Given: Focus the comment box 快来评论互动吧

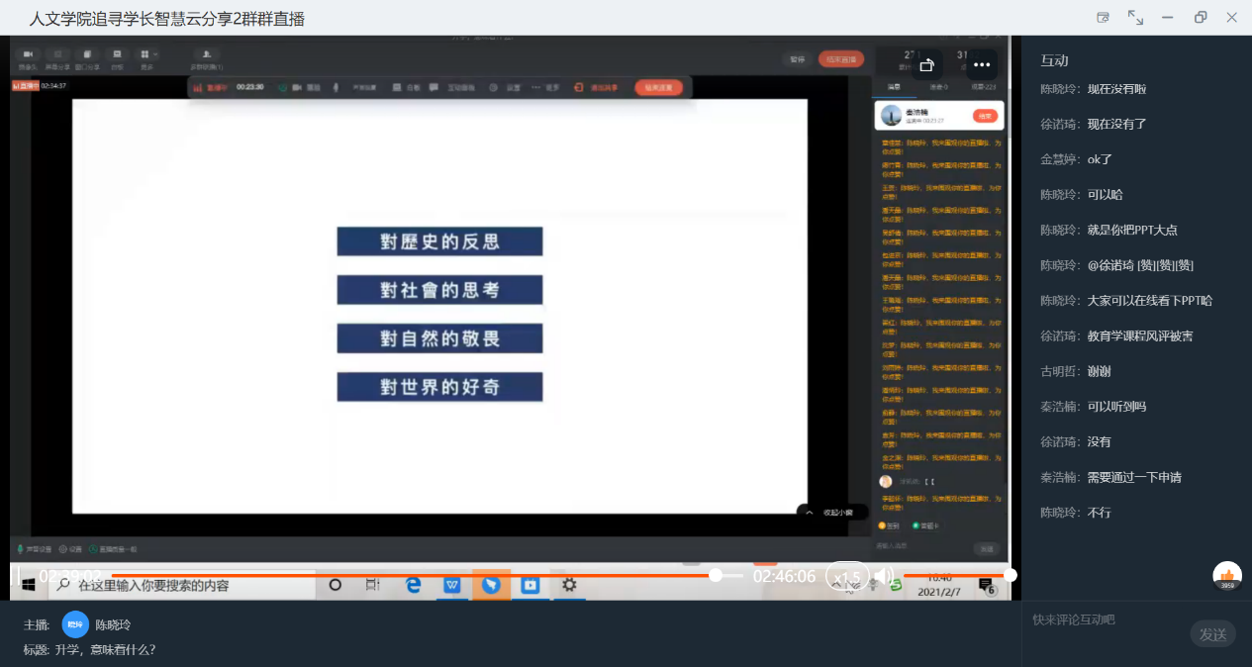Looking at the screenshot, I should pyautogui.click(x=1104, y=620).
